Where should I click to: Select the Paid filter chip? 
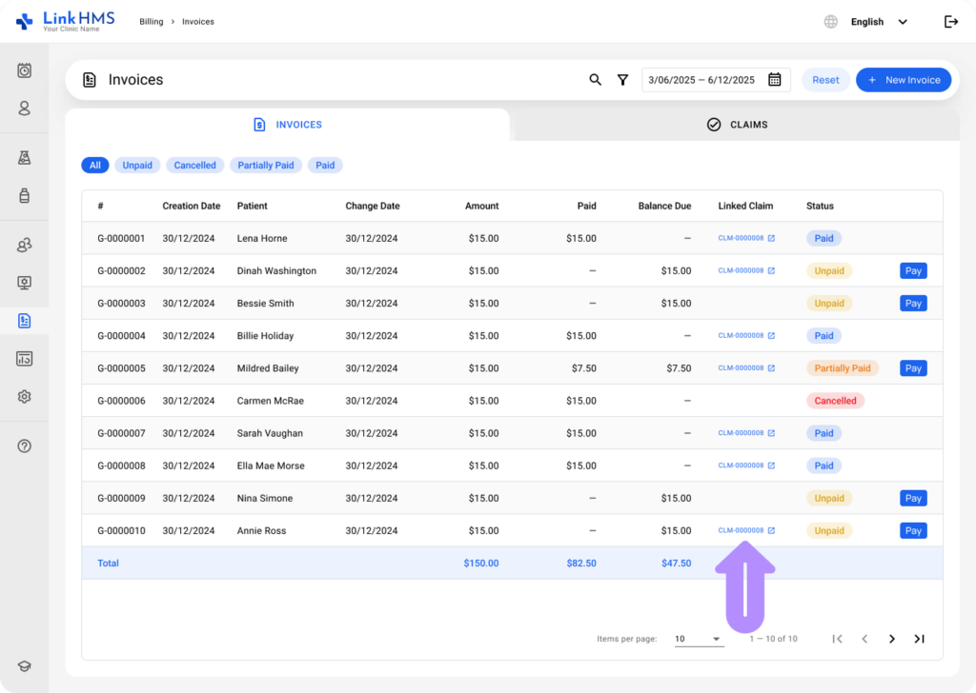pyautogui.click(x=325, y=166)
